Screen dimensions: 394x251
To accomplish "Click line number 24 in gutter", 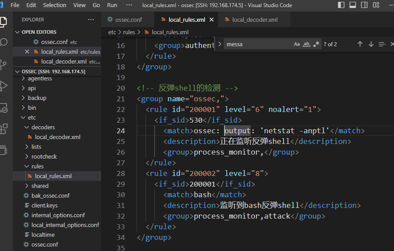I will (121, 131).
